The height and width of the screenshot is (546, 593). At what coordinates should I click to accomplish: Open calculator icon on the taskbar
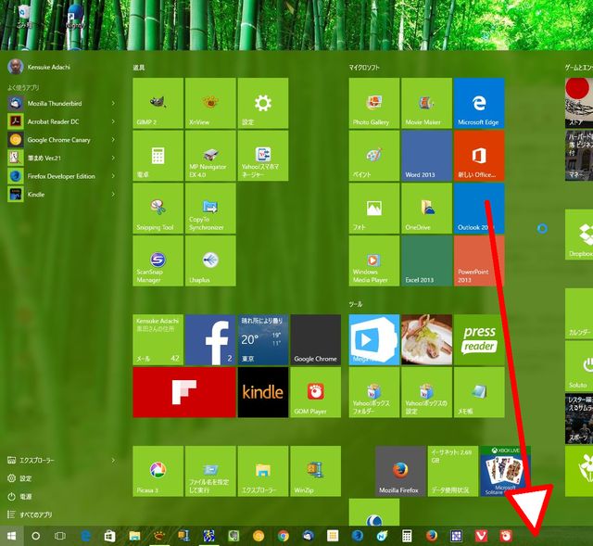[407, 536]
